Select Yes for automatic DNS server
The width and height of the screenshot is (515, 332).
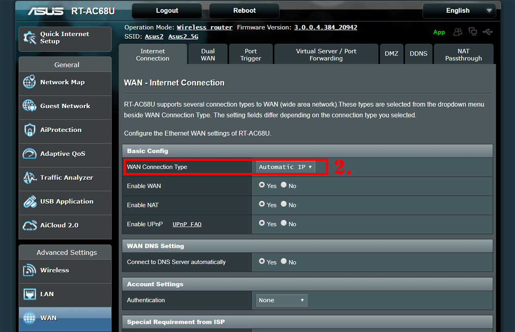click(x=262, y=261)
